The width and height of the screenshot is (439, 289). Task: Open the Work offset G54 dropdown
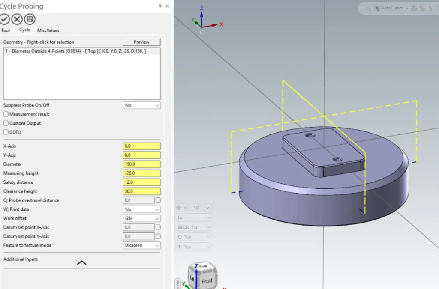click(141, 218)
